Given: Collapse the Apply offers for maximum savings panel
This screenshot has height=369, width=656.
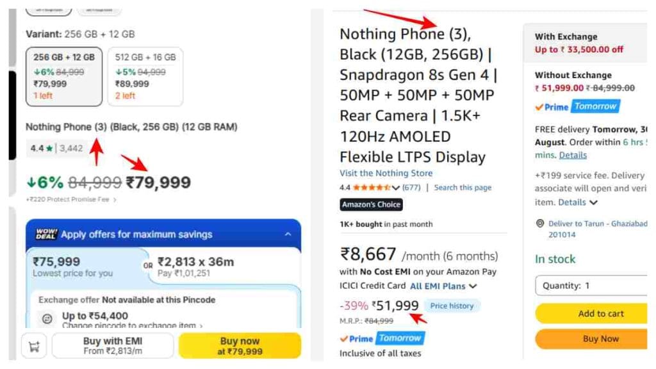Looking at the screenshot, I should 288,234.
